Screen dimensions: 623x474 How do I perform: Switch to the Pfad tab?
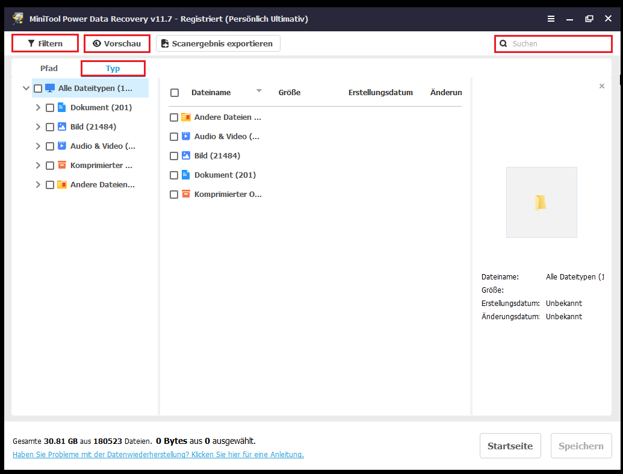pos(49,69)
